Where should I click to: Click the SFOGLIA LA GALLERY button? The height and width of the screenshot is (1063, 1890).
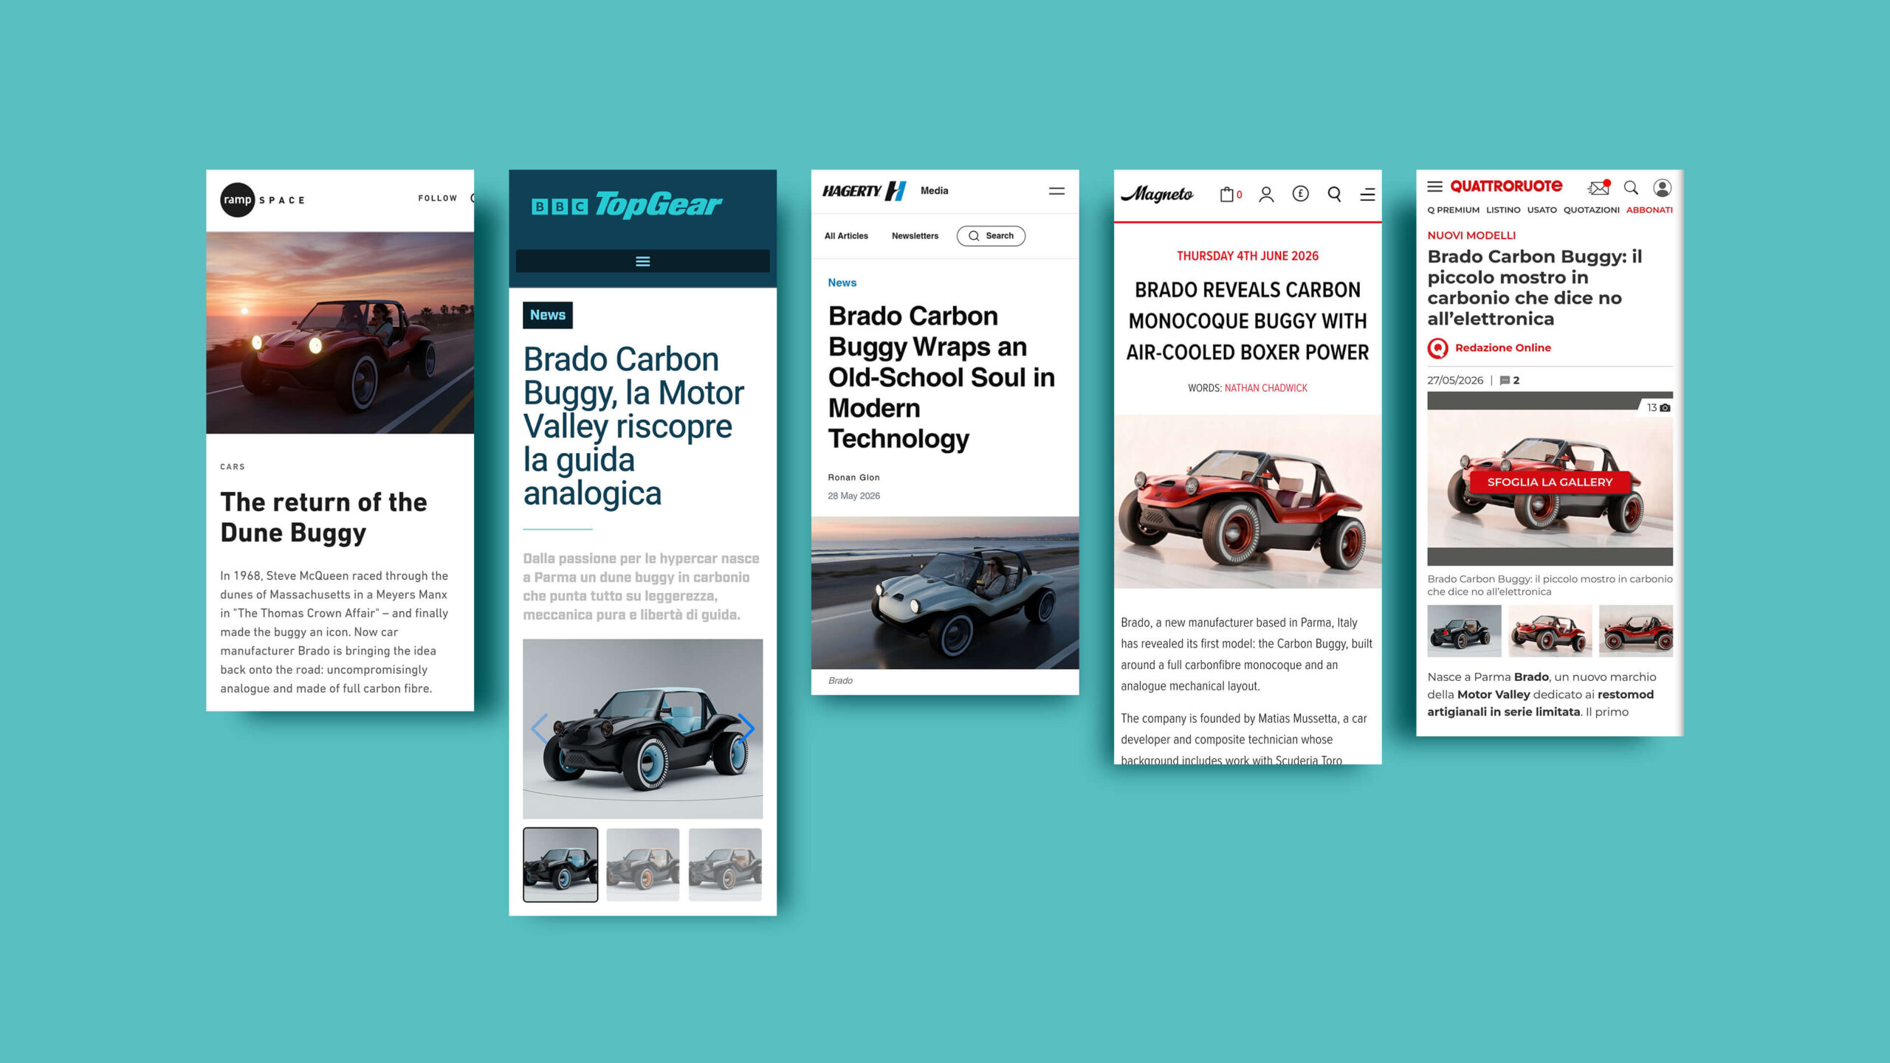pos(1550,482)
